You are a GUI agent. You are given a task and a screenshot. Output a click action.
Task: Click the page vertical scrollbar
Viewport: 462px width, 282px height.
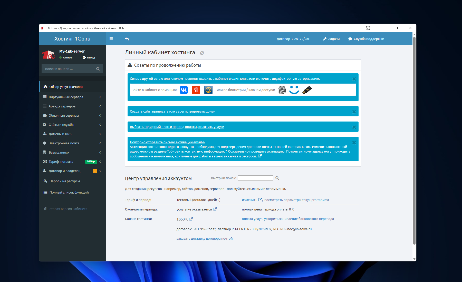click(x=414, y=141)
